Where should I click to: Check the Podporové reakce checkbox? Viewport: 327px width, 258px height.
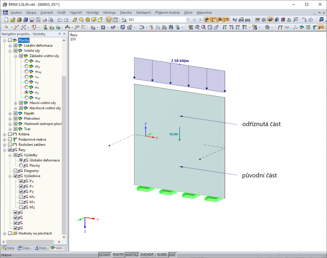click(x=10, y=139)
